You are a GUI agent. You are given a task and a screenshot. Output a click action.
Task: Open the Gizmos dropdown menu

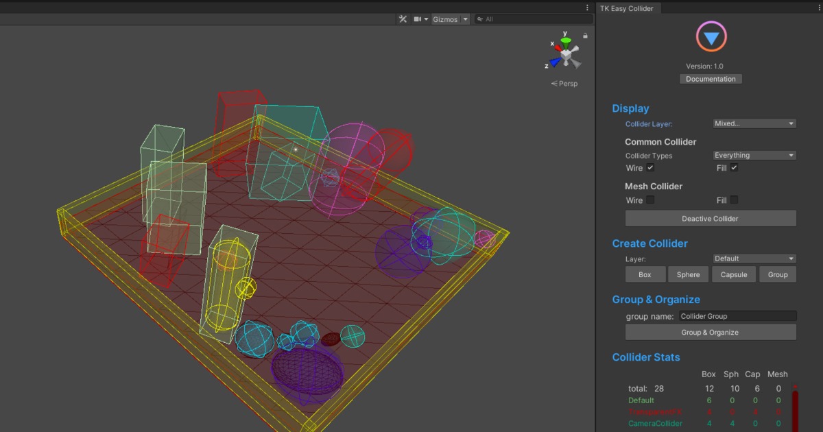tap(449, 19)
